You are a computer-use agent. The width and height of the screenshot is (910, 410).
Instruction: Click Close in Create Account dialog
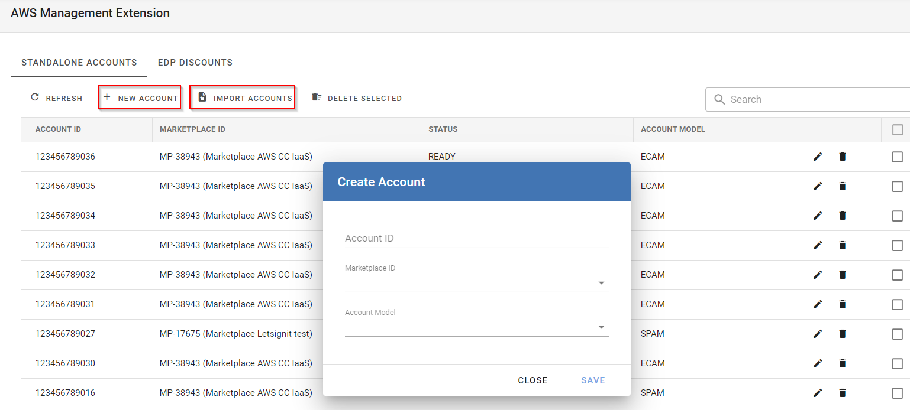click(533, 380)
